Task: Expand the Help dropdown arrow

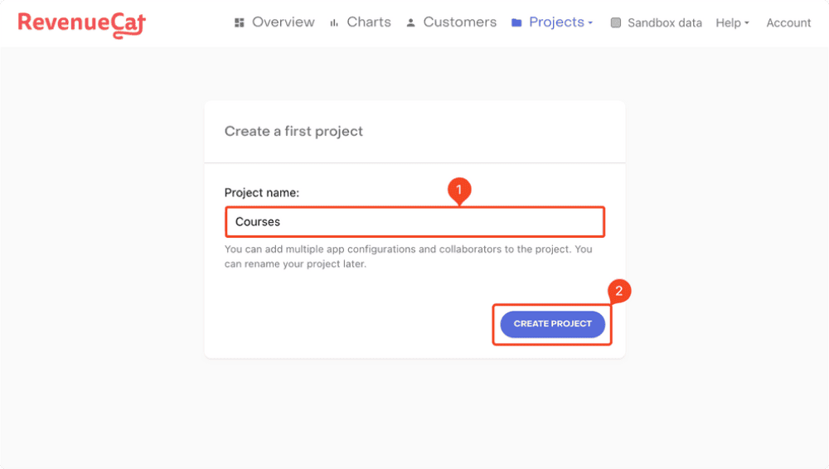Action: (746, 23)
